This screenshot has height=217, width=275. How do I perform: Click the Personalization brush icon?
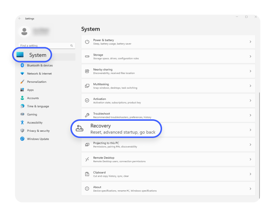(x=22, y=82)
